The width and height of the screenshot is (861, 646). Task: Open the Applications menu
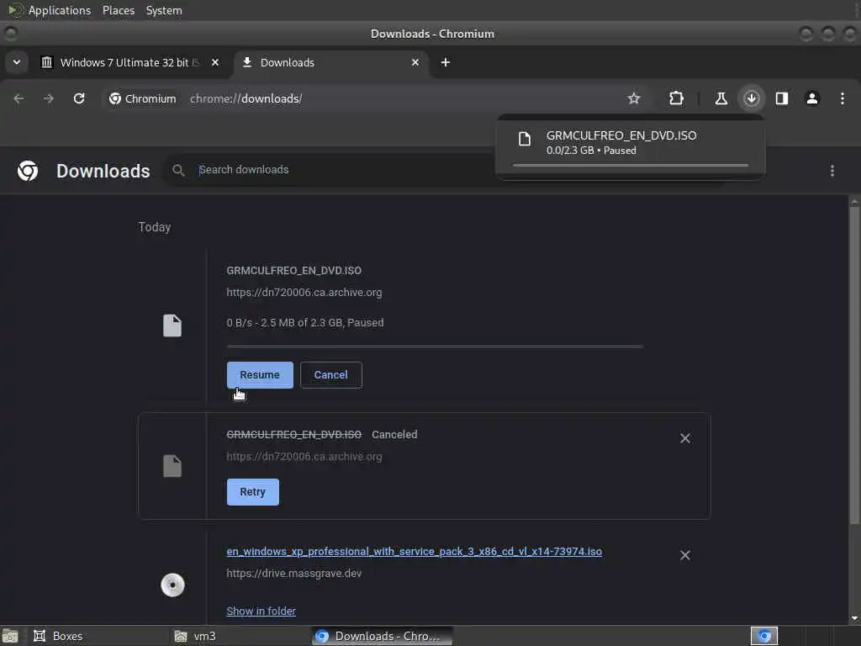pyautogui.click(x=60, y=10)
